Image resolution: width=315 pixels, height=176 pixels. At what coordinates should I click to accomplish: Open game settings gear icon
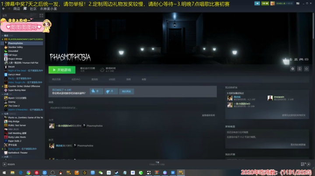point(293,69)
